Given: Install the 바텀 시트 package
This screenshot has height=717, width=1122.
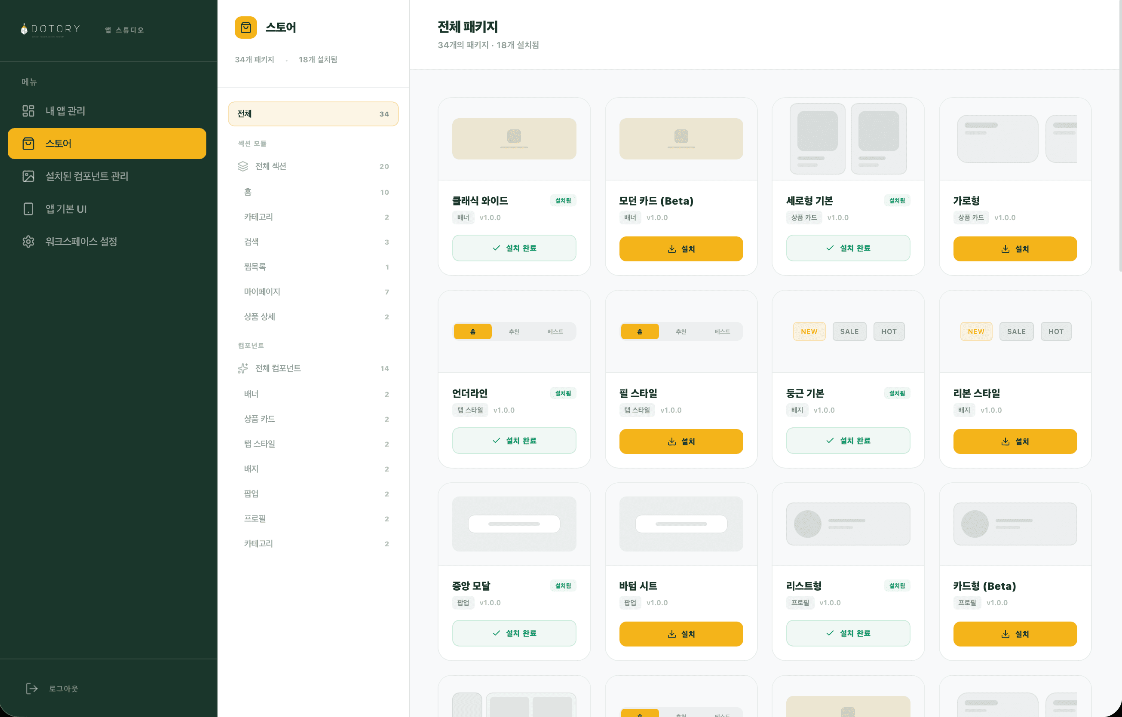Looking at the screenshot, I should pos(681,634).
